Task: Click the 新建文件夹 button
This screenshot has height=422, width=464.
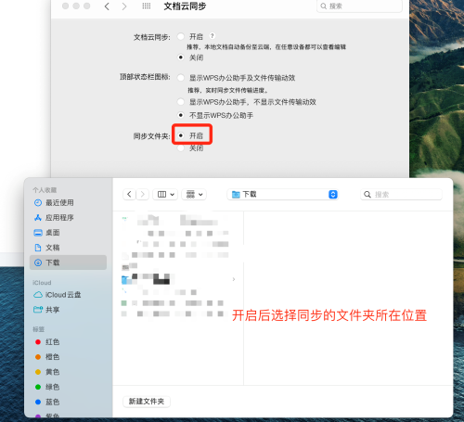Action: [x=147, y=402]
